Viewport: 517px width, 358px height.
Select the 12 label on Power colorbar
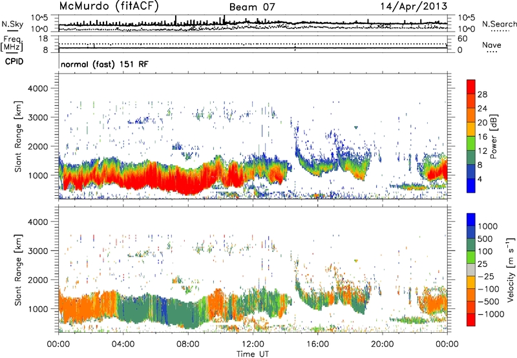tap(482, 151)
